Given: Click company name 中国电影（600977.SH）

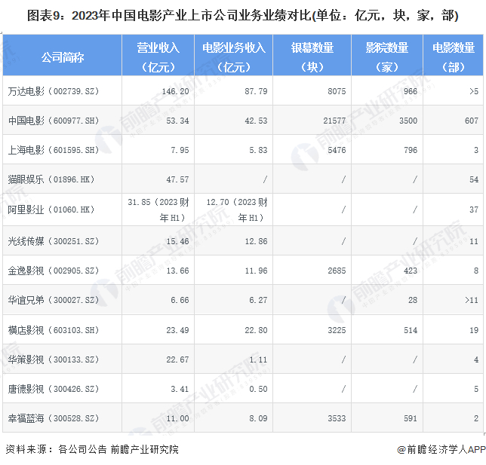Looking at the screenshot, I should [54, 121].
